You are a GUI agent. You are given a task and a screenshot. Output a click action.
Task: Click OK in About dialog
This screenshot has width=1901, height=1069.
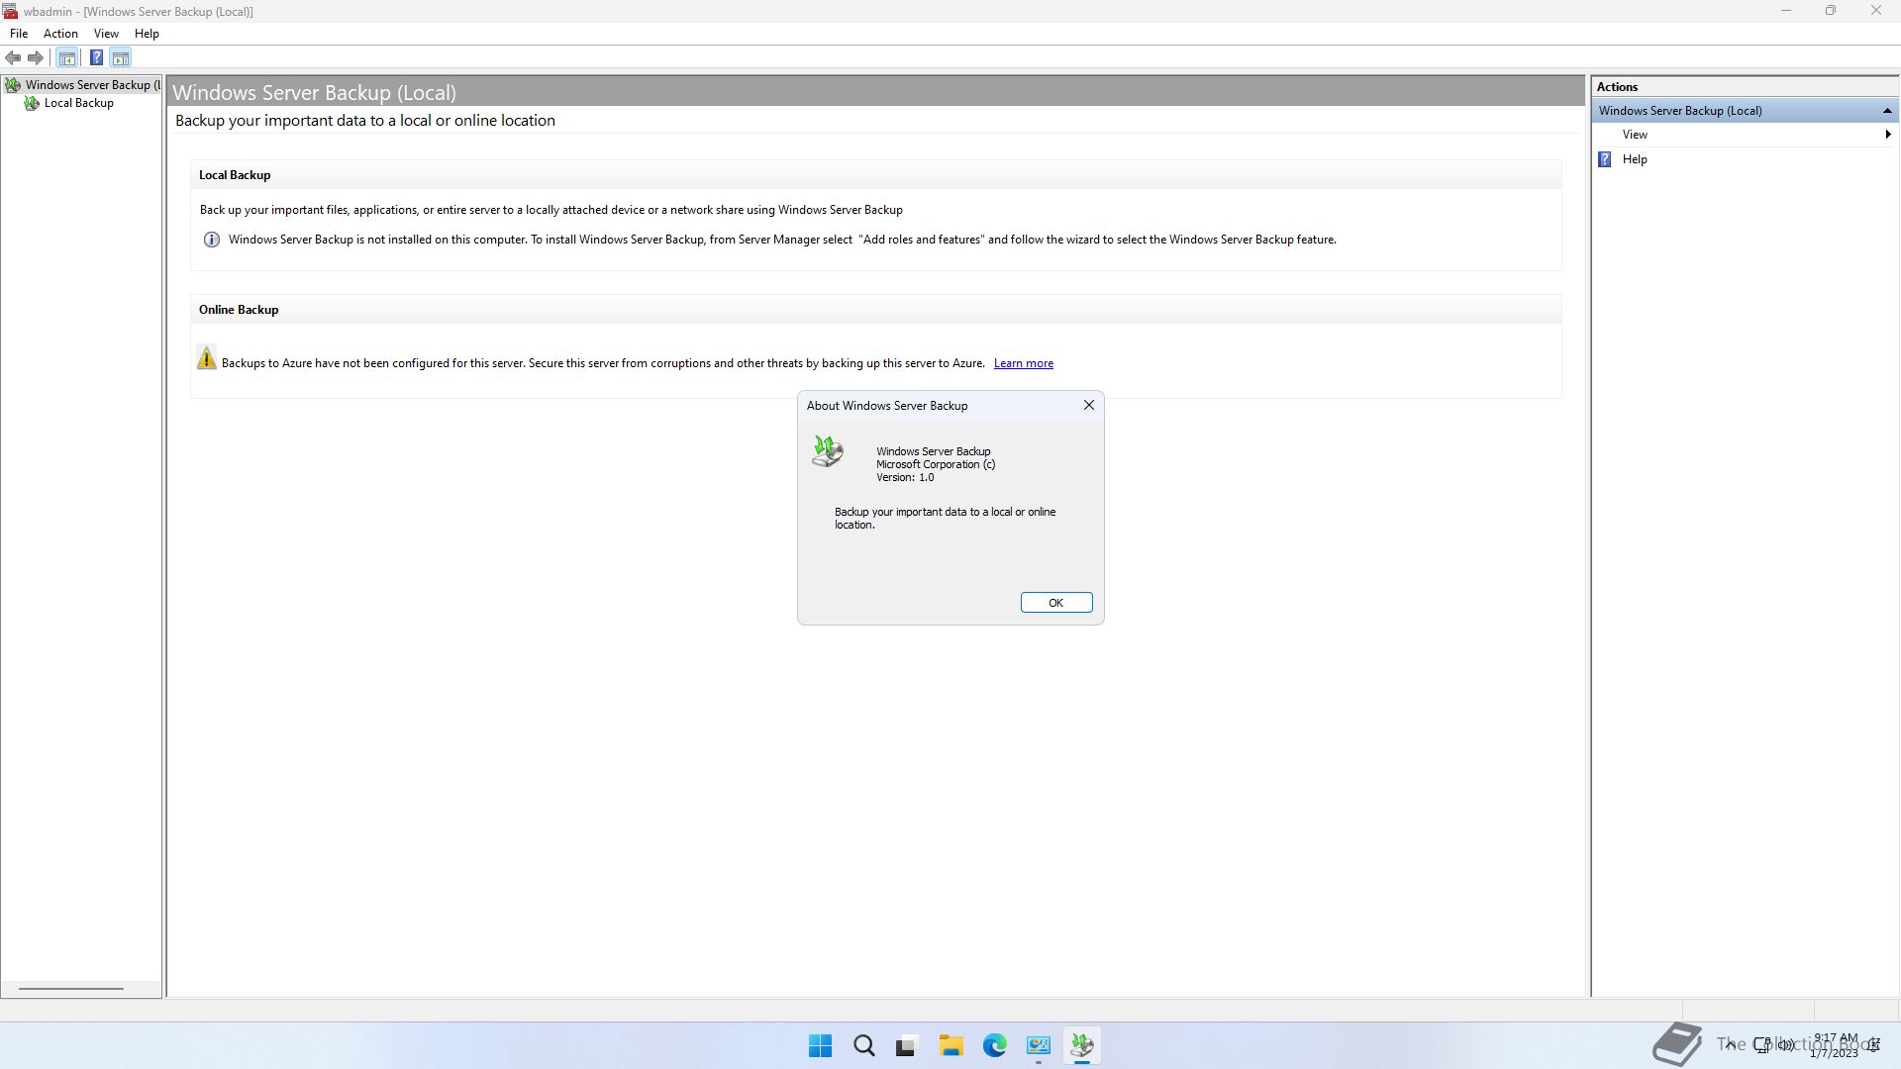point(1055,603)
